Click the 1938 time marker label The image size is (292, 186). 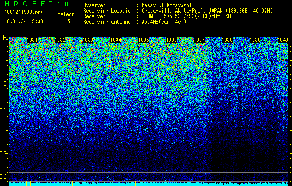click(227, 40)
